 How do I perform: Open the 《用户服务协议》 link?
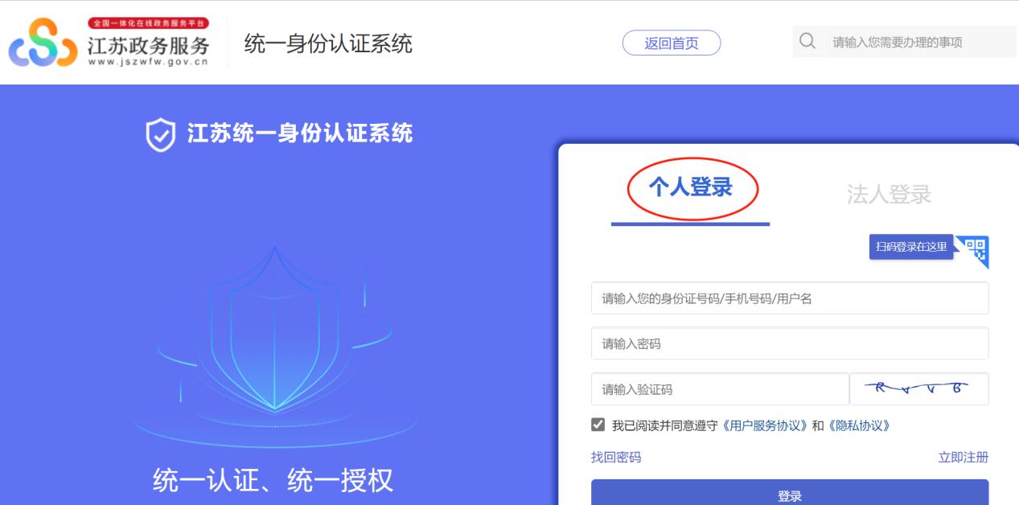coord(764,425)
